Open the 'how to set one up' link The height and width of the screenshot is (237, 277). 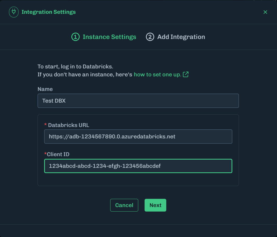coord(158,74)
